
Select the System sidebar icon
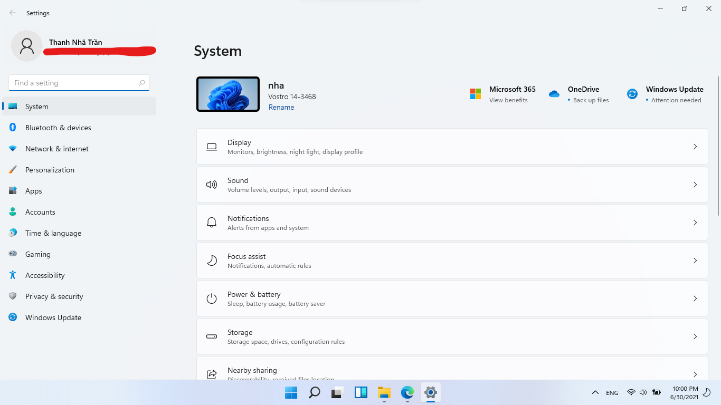coord(13,107)
